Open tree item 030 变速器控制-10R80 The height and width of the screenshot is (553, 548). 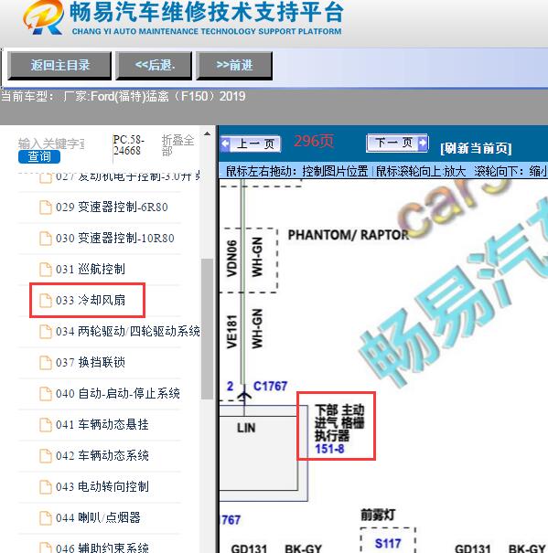coord(114,238)
